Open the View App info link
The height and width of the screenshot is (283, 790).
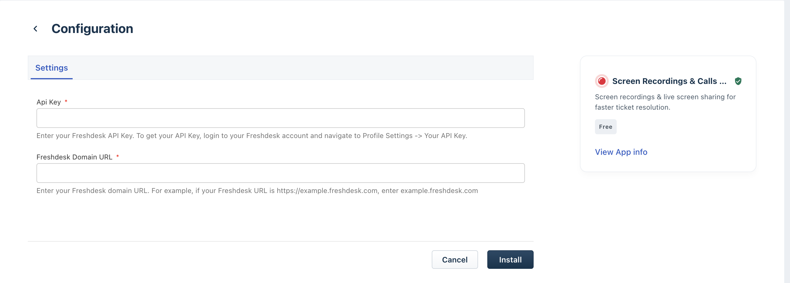point(621,152)
